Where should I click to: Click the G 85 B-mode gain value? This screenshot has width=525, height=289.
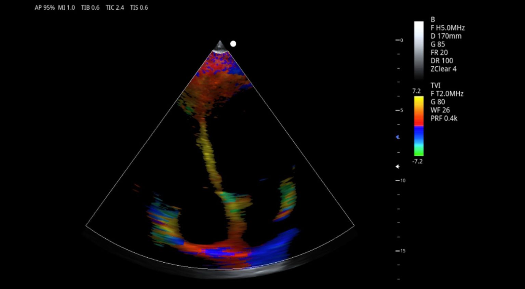[437, 44]
